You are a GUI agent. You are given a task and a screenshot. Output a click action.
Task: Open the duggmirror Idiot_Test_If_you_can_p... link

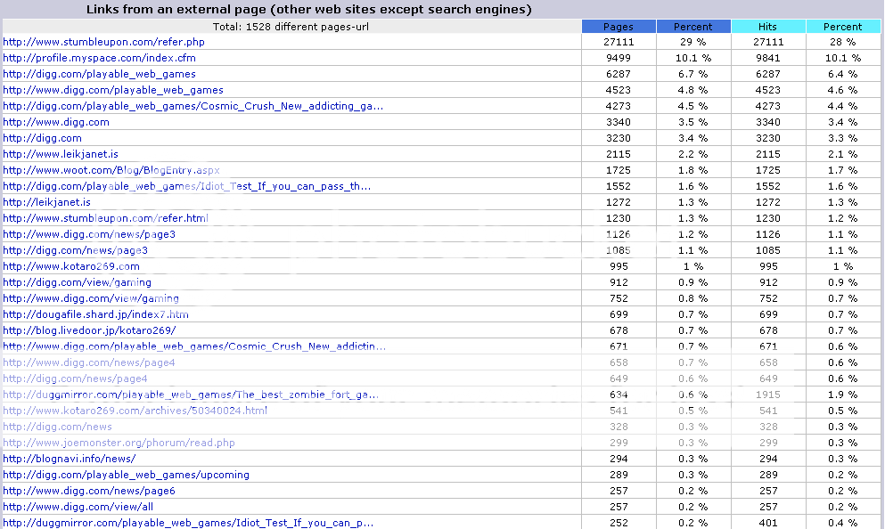click(188, 523)
